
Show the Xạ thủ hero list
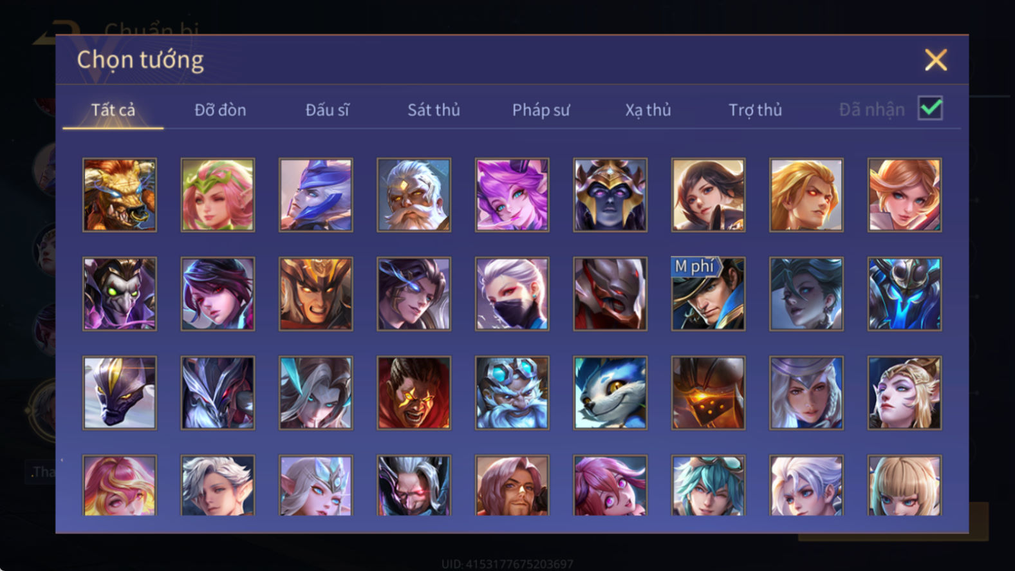648,110
